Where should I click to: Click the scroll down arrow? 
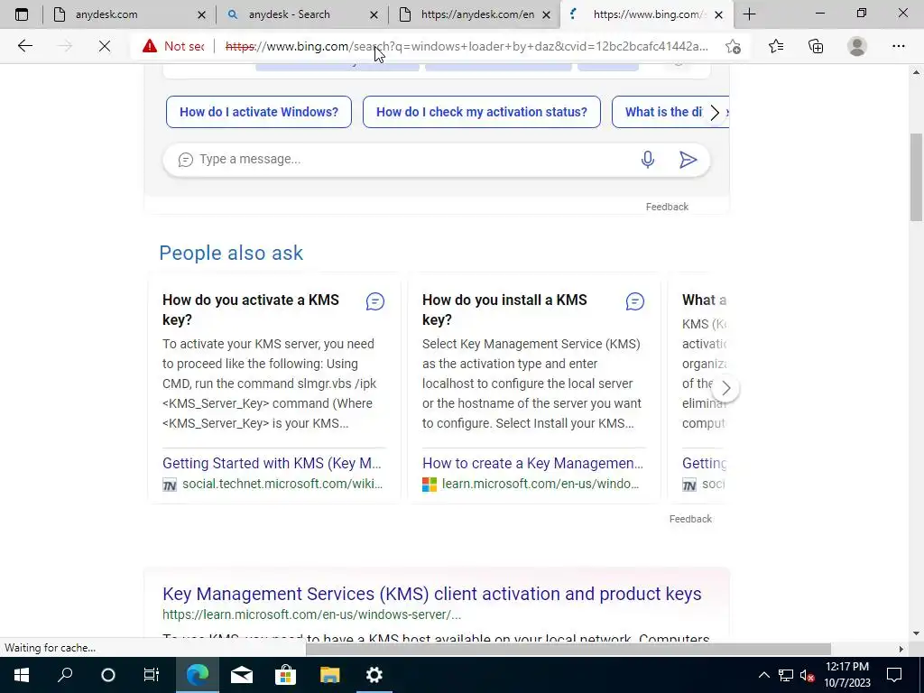(x=916, y=633)
